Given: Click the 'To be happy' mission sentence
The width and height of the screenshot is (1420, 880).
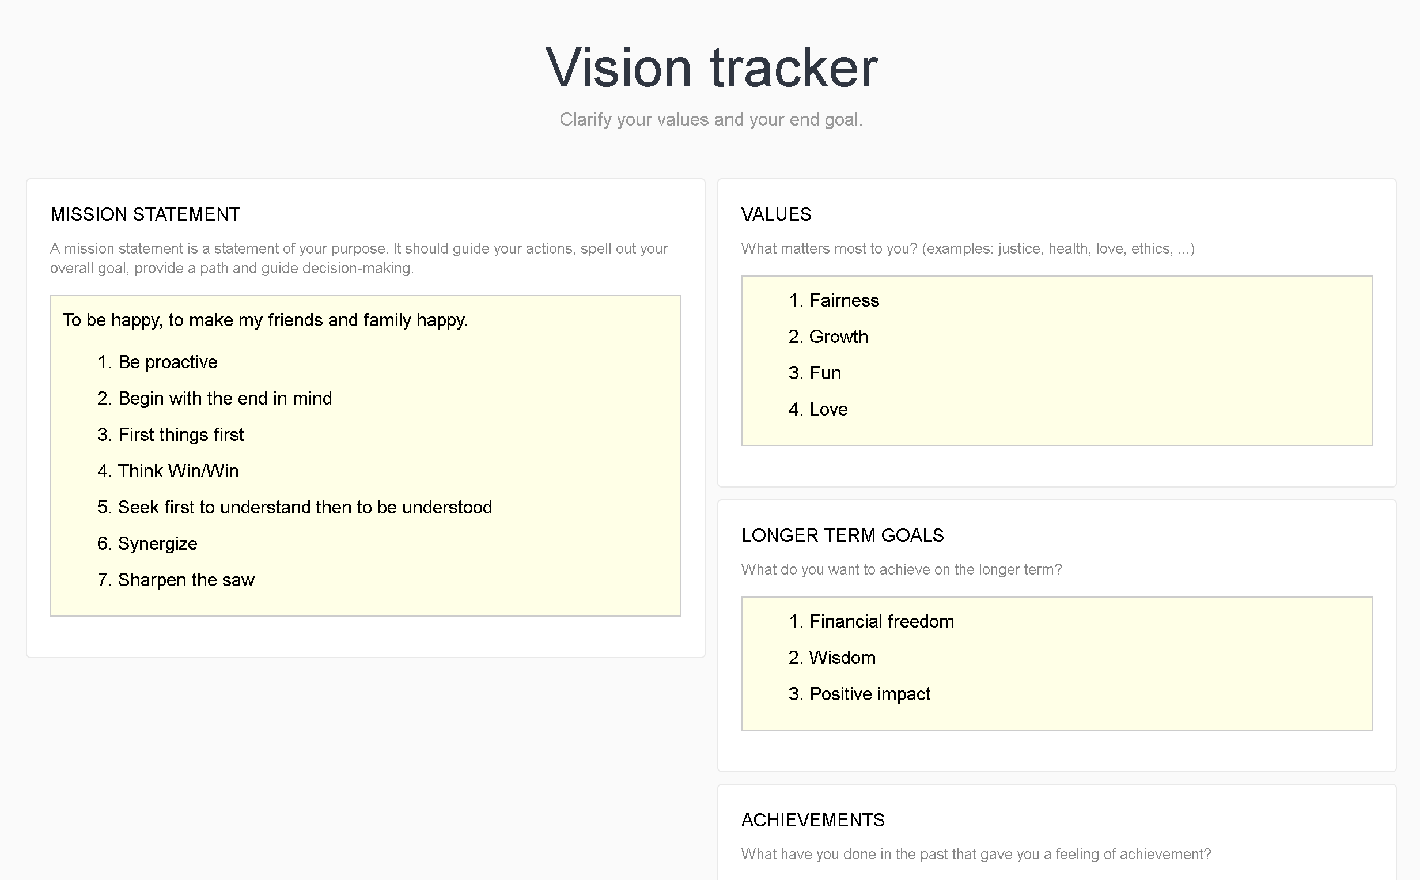Looking at the screenshot, I should tap(265, 320).
